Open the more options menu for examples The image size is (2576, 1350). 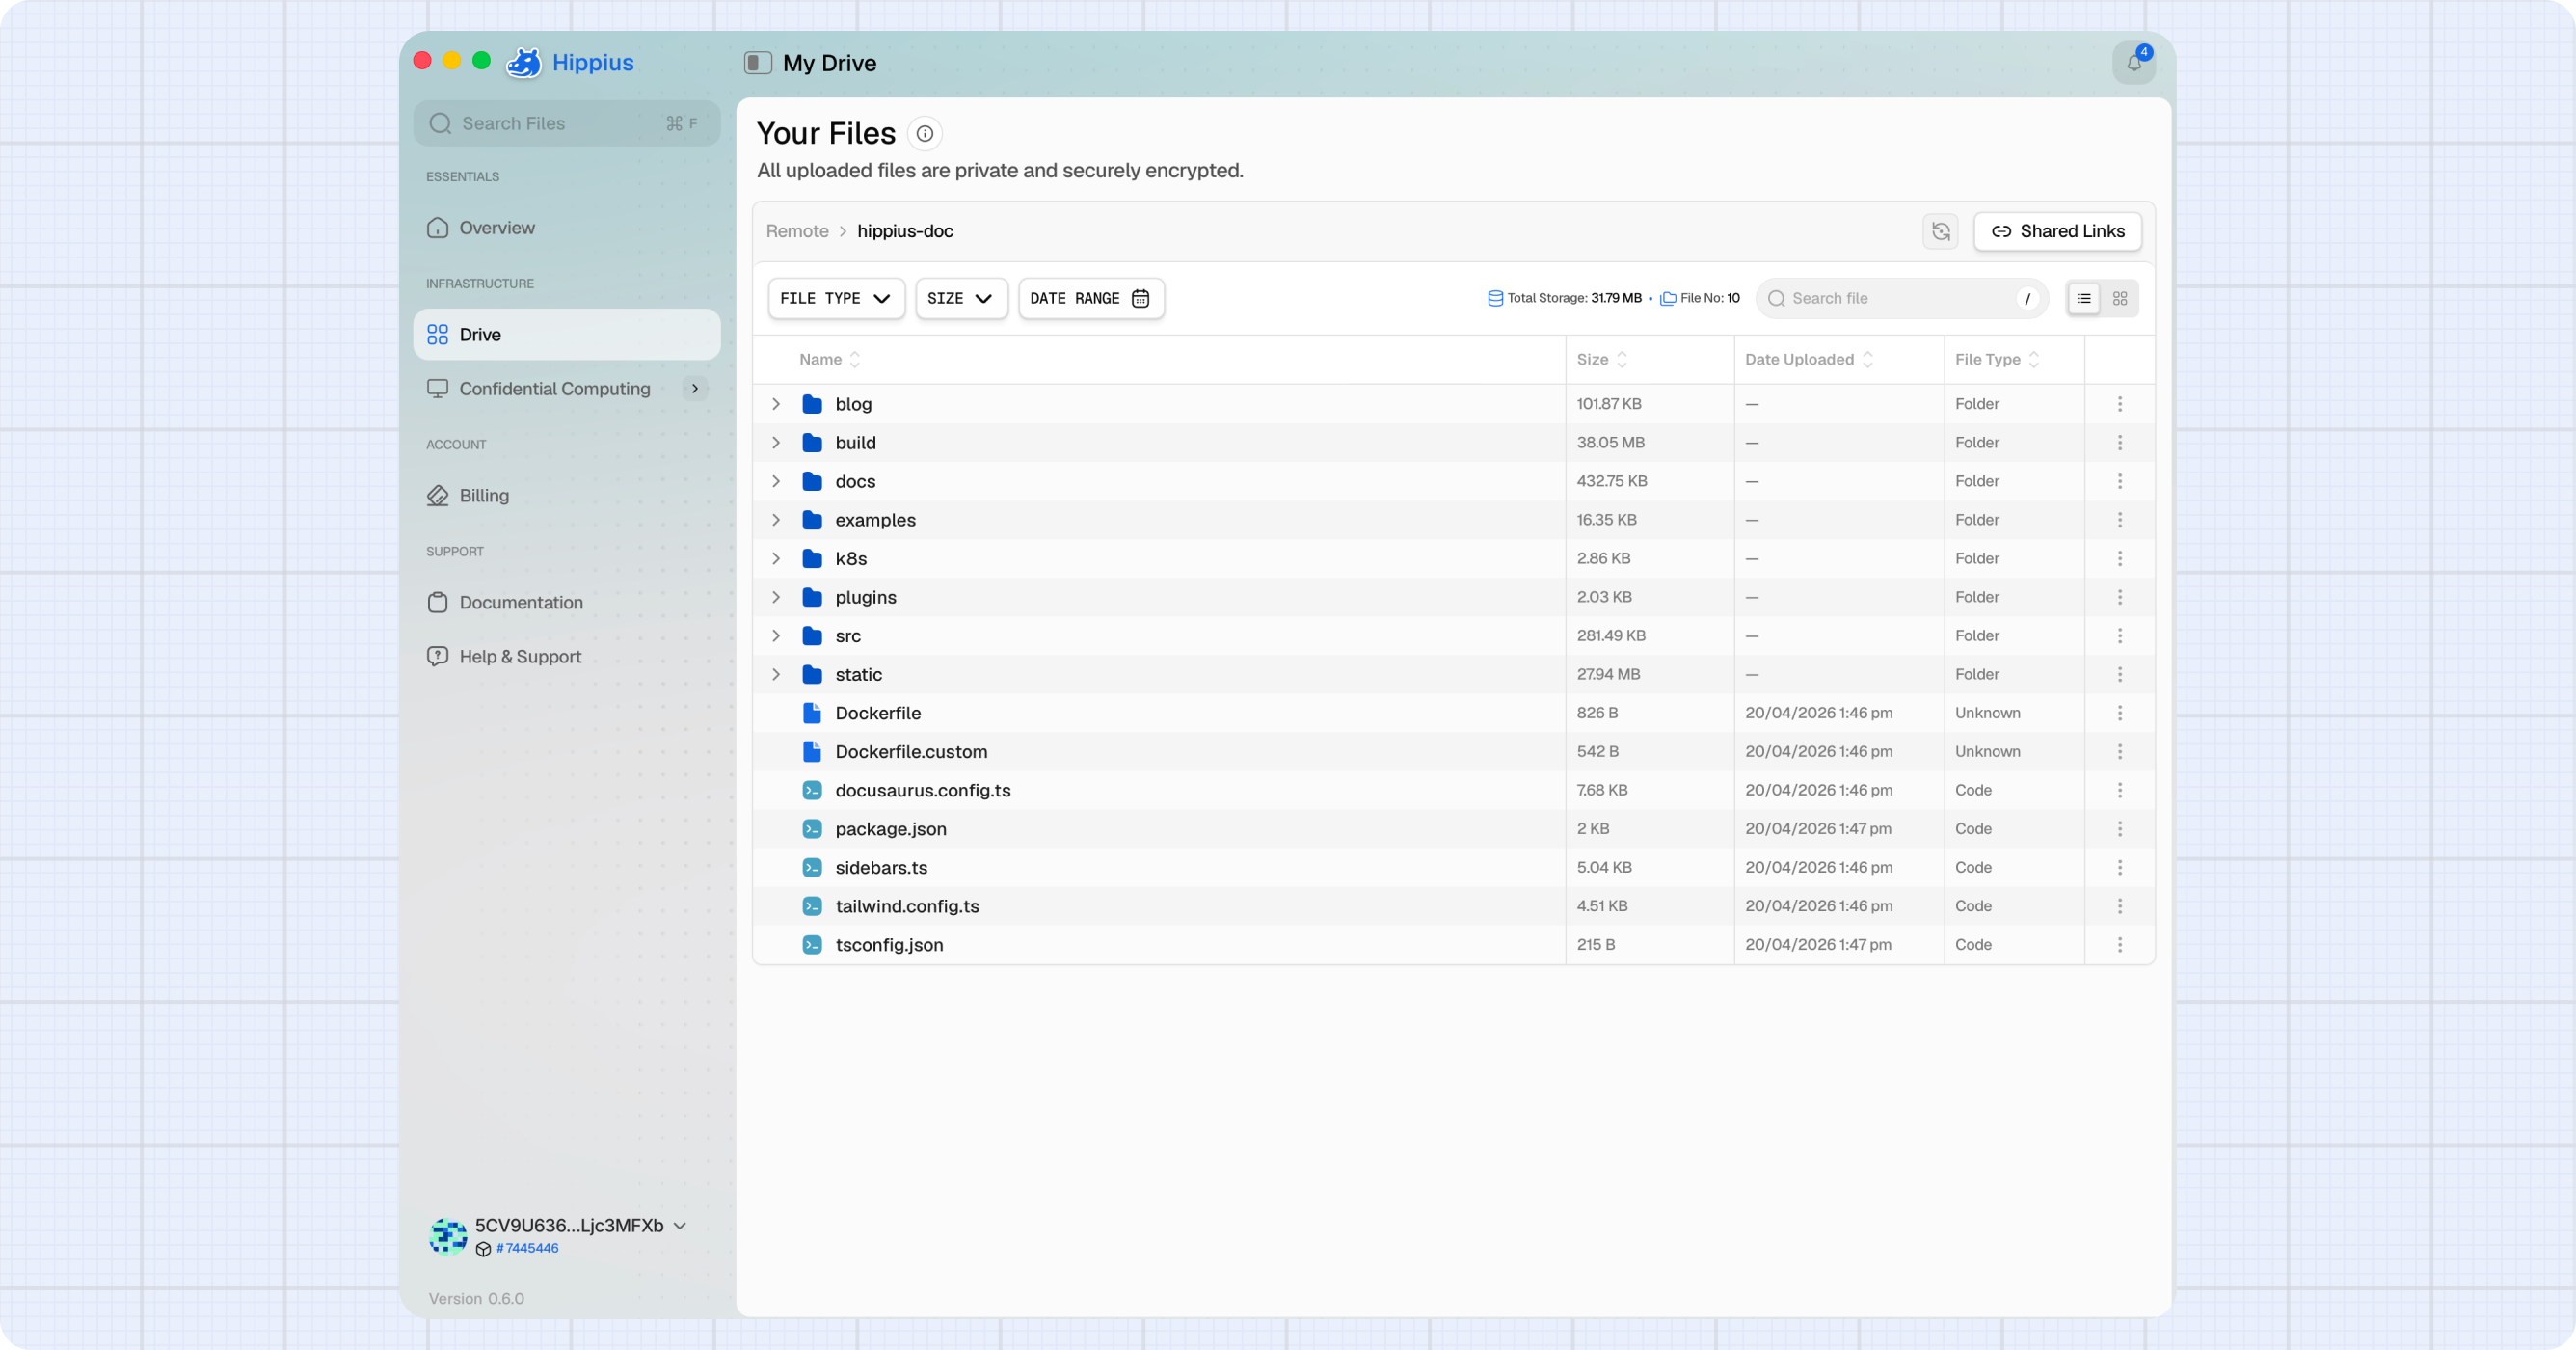coord(2119,520)
